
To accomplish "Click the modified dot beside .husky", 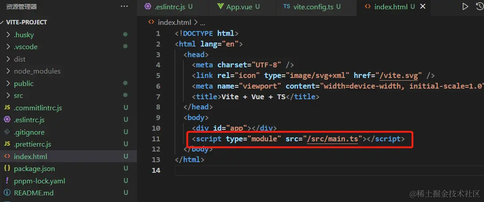I will click(125, 35).
